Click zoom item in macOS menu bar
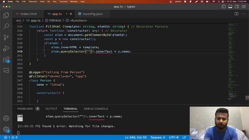Image resolution: width=249 pixels, height=140 pixels. tap(178, 2)
